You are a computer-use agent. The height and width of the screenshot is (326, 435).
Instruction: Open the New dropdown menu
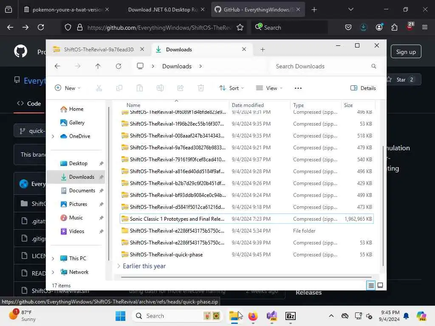click(x=68, y=88)
